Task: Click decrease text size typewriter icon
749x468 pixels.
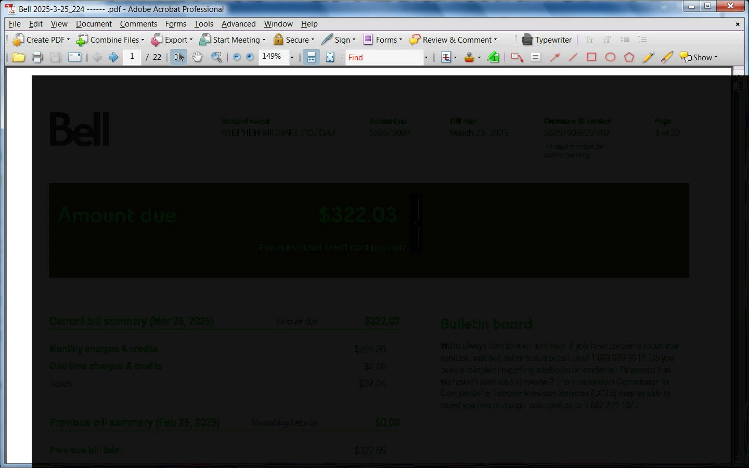Action: pyautogui.click(x=589, y=40)
